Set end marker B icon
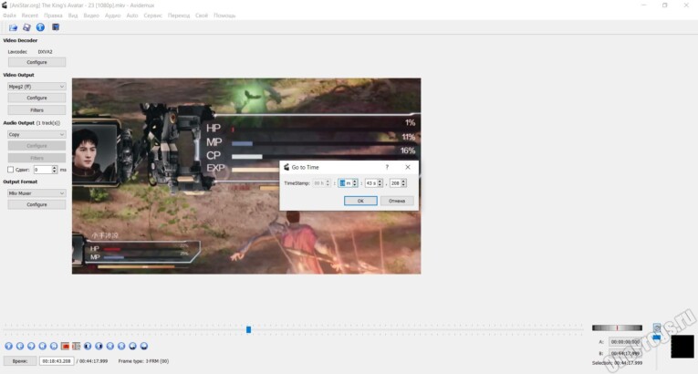The height and width of the screenshot is (374, 698). pos(76,346)
